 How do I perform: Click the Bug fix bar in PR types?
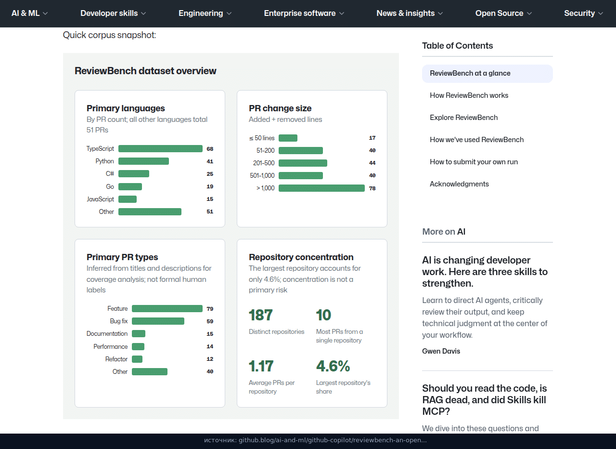coord(158,321)
